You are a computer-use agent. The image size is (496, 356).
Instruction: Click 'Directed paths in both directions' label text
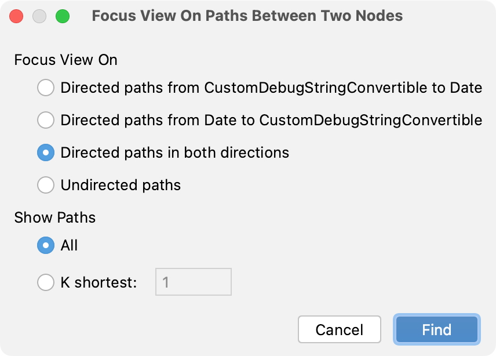coord(175,152)
